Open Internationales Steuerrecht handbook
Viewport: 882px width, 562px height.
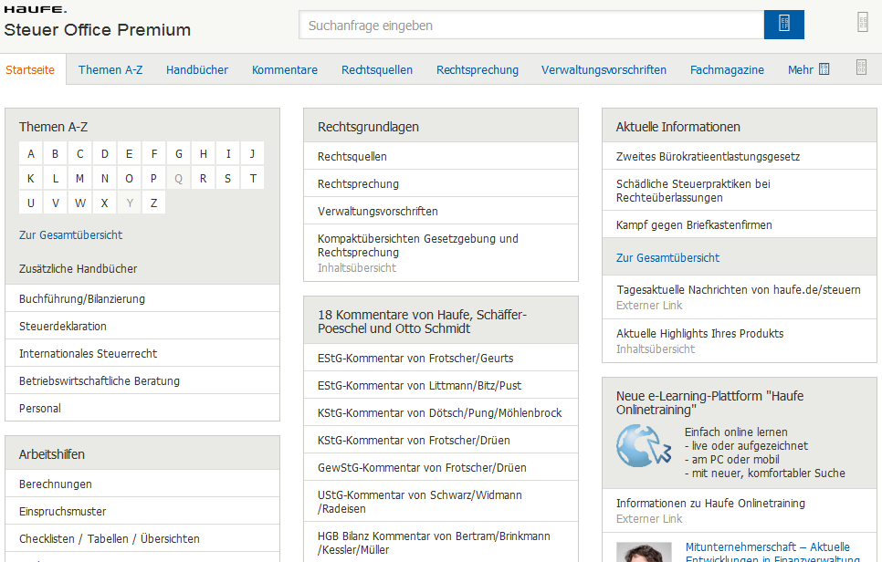click(x=142, y=353)
